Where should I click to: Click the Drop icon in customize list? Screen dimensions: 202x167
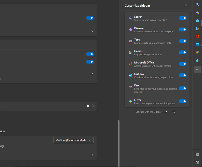[x=130, y=87]
